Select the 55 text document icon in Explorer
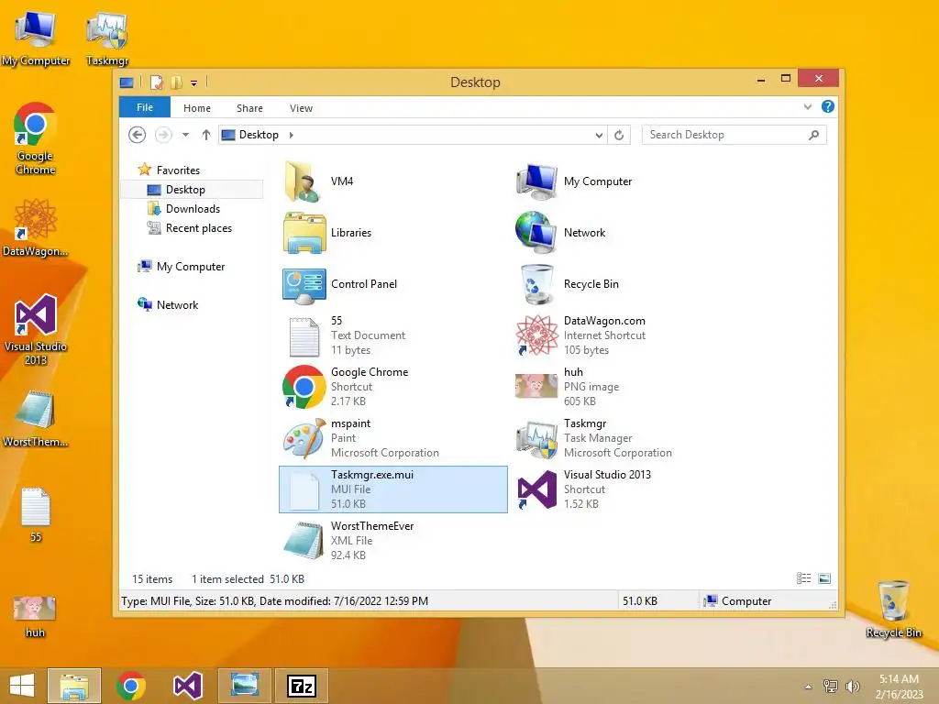 coord(304,335)
